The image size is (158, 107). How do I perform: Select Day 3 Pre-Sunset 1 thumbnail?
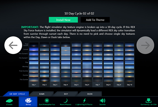coord(55,58)
